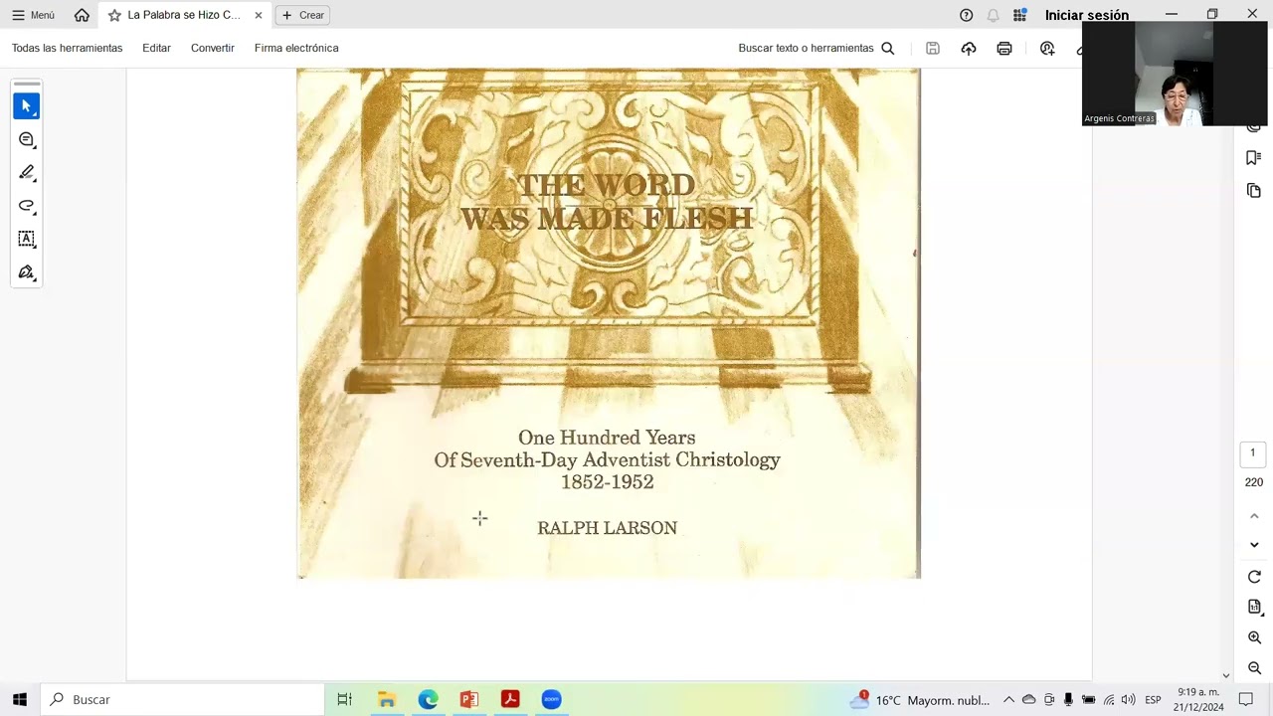This screenshot has width=1273, height=716.
Task: Open the bookmarks panel icon
Action: tap(1253, 158)
